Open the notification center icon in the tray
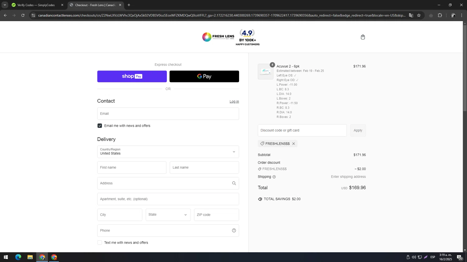Screen dimensions: 467x262 pos(460,257)
